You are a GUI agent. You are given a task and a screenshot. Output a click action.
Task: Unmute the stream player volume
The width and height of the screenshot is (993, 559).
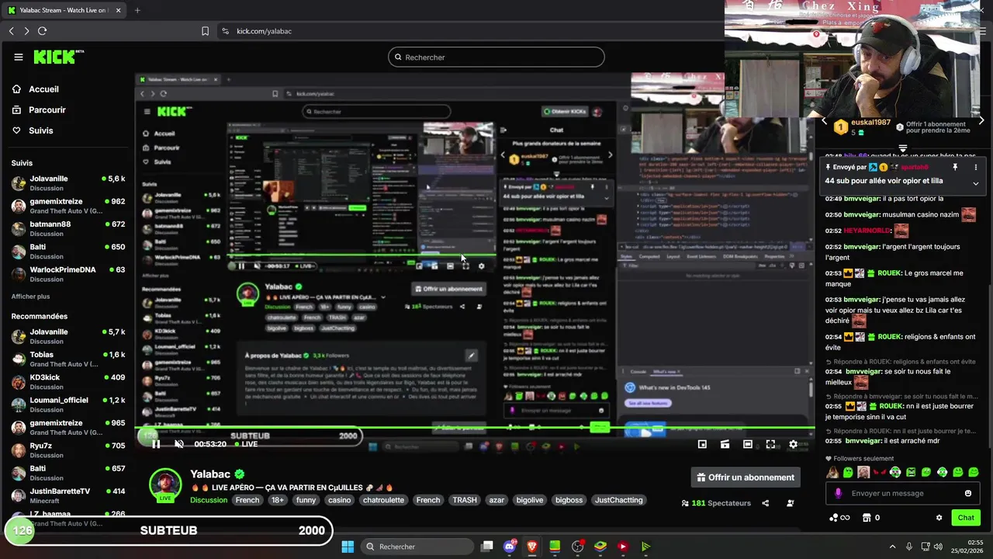(x=178, y=444)
